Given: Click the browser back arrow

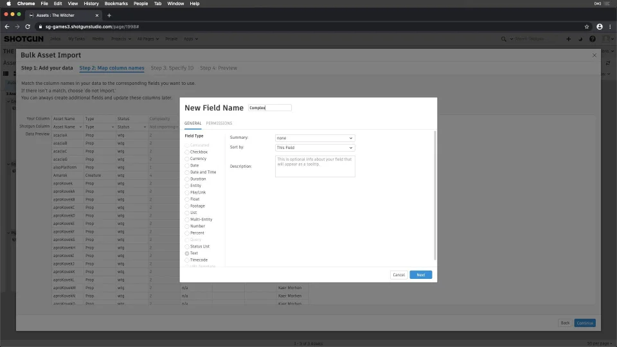Looking at the screenshot, I should pyautogui.click(x=6, y=27).
